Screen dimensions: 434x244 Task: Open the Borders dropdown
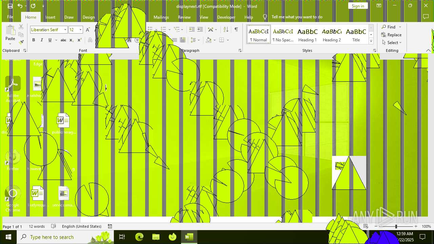[x=228, y=40]
